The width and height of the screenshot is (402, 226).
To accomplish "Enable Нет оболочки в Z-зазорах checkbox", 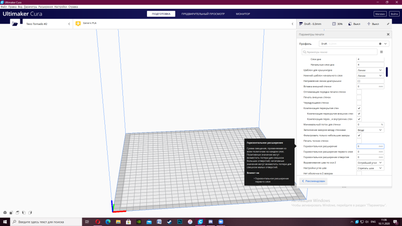I will pyautogui.click(x=359, y=173).
